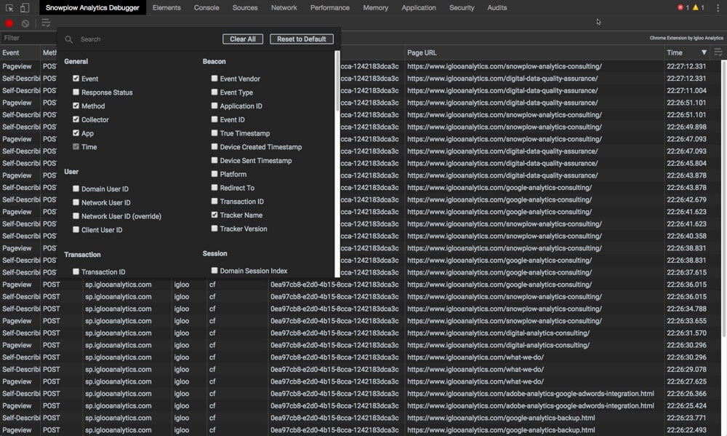Uncheck the Event checkbox
Image resolution: width=727 pixels, height=436 pixels.
(x=76, y=79)
